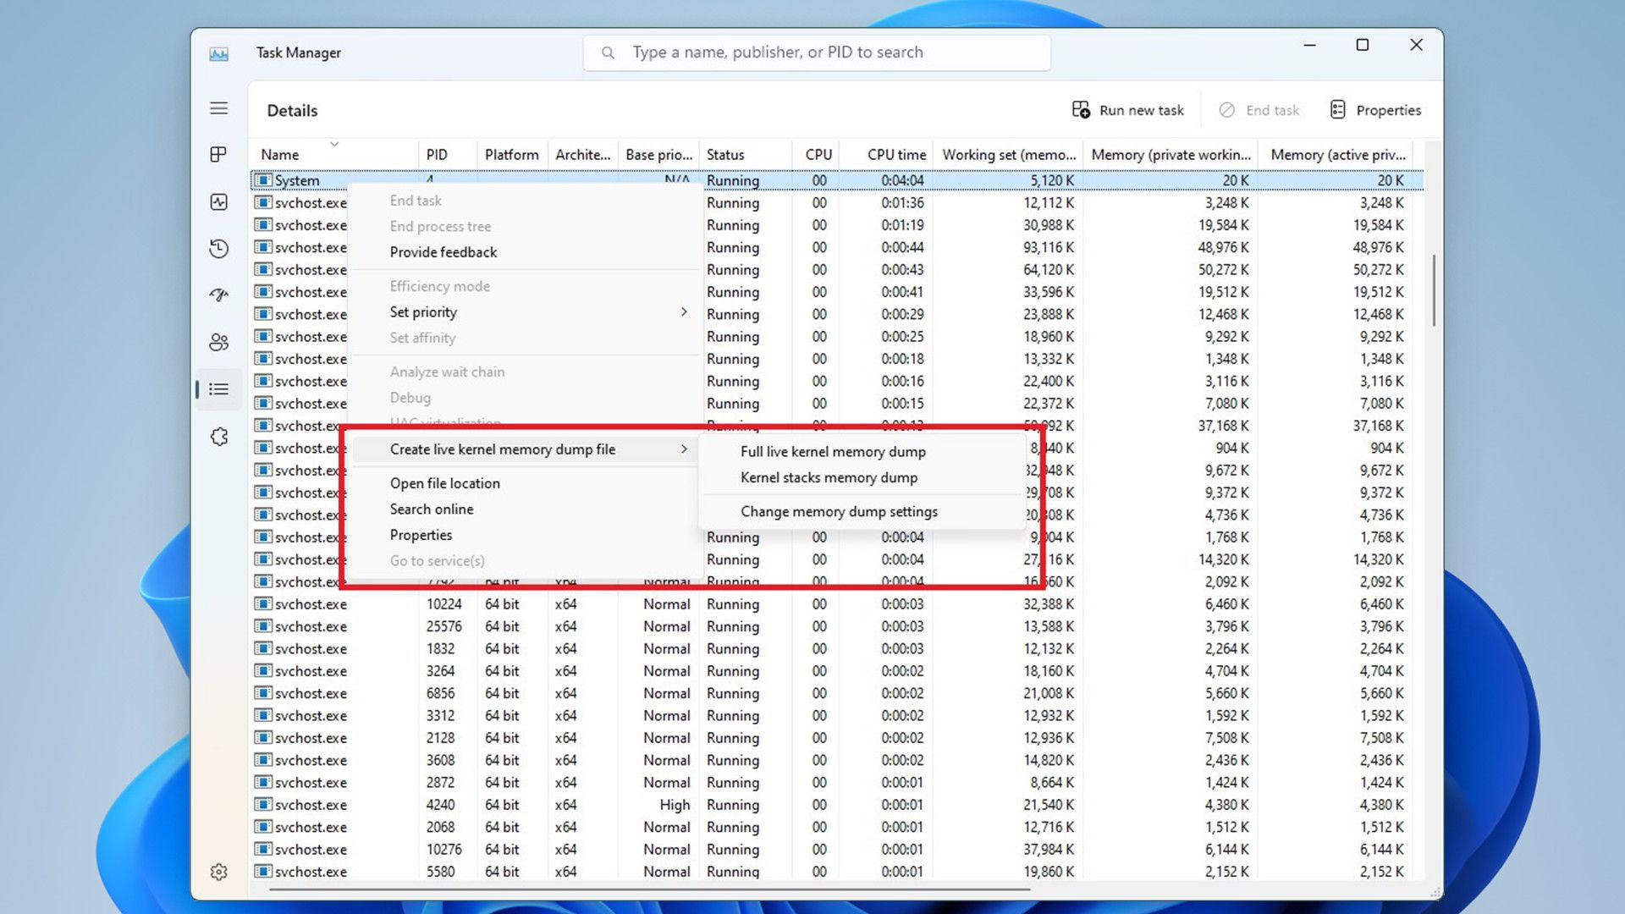Click the 'End task' button
1625x914 pixels.
(x=1261, y=111)
